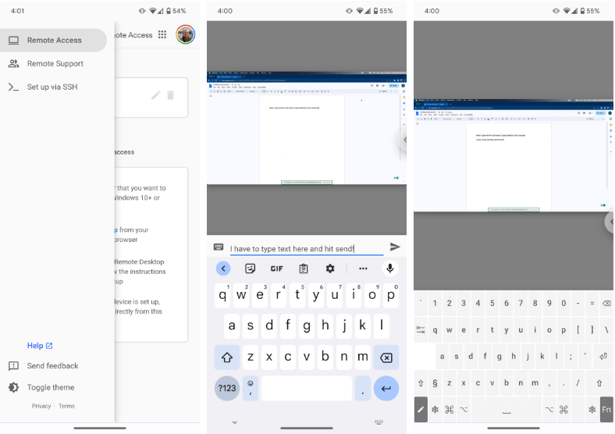Tap the backslash key on the extended keyboard

click(x=606, y=329)
